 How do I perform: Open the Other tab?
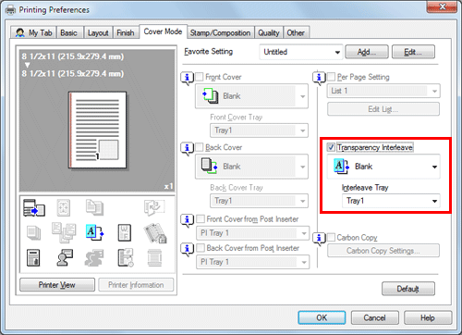coord(296,32)
